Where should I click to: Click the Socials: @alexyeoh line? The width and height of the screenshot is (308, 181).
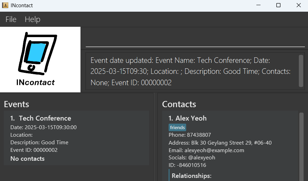point(192,158)
